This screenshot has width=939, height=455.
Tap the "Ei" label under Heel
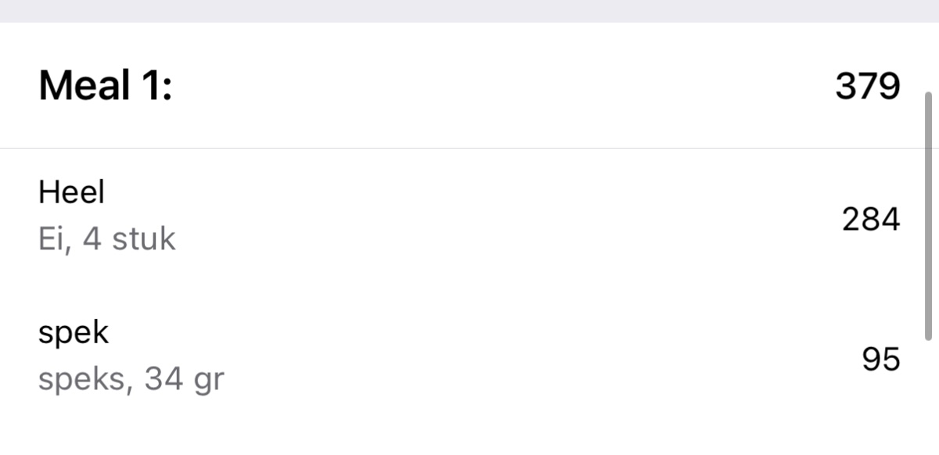coord(52,239)
